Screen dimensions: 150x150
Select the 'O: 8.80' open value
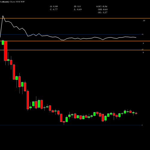tap(54, 7)
